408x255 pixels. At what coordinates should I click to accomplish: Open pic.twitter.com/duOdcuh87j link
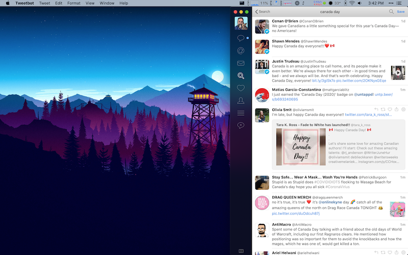click(x=296, y=213)
